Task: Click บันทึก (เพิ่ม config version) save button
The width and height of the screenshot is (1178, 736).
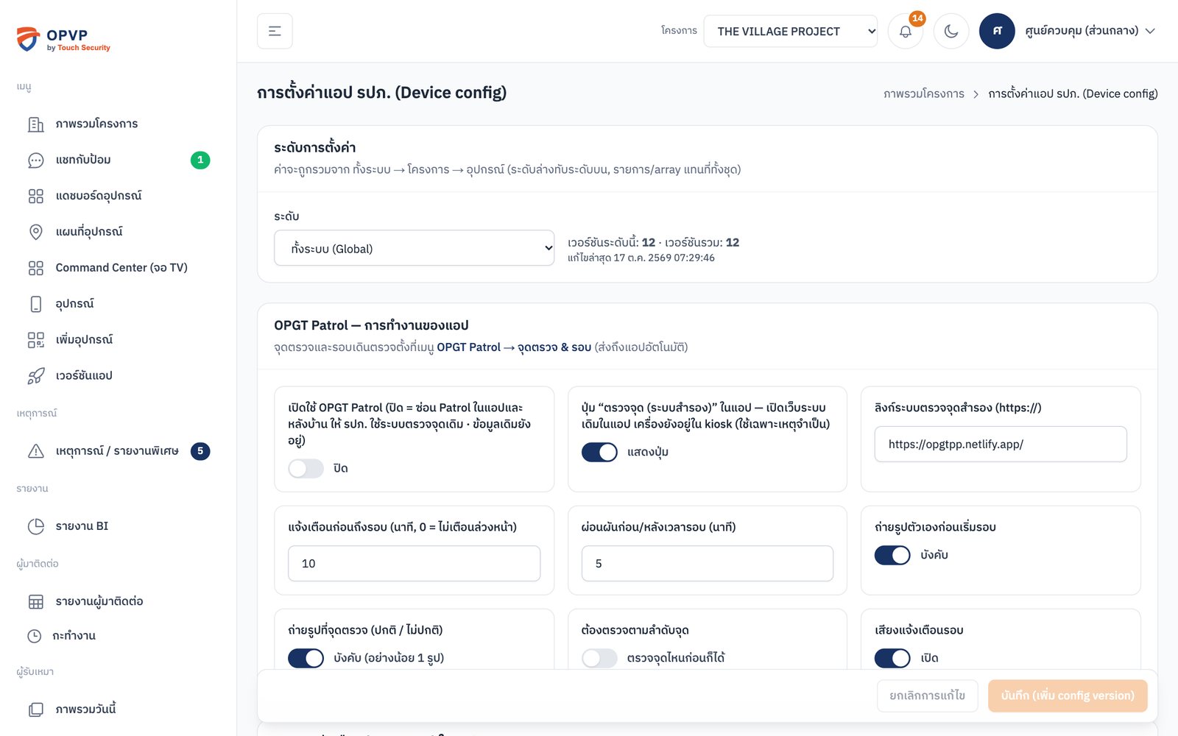Action: pos(1068,696)
